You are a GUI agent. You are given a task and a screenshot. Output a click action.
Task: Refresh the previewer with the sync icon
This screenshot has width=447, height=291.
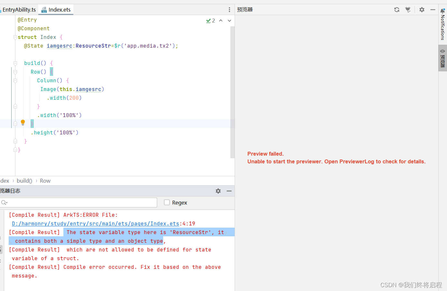(x=396, y=9)
